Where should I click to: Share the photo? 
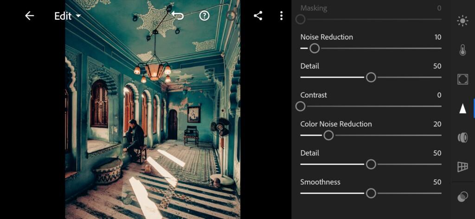258,16
